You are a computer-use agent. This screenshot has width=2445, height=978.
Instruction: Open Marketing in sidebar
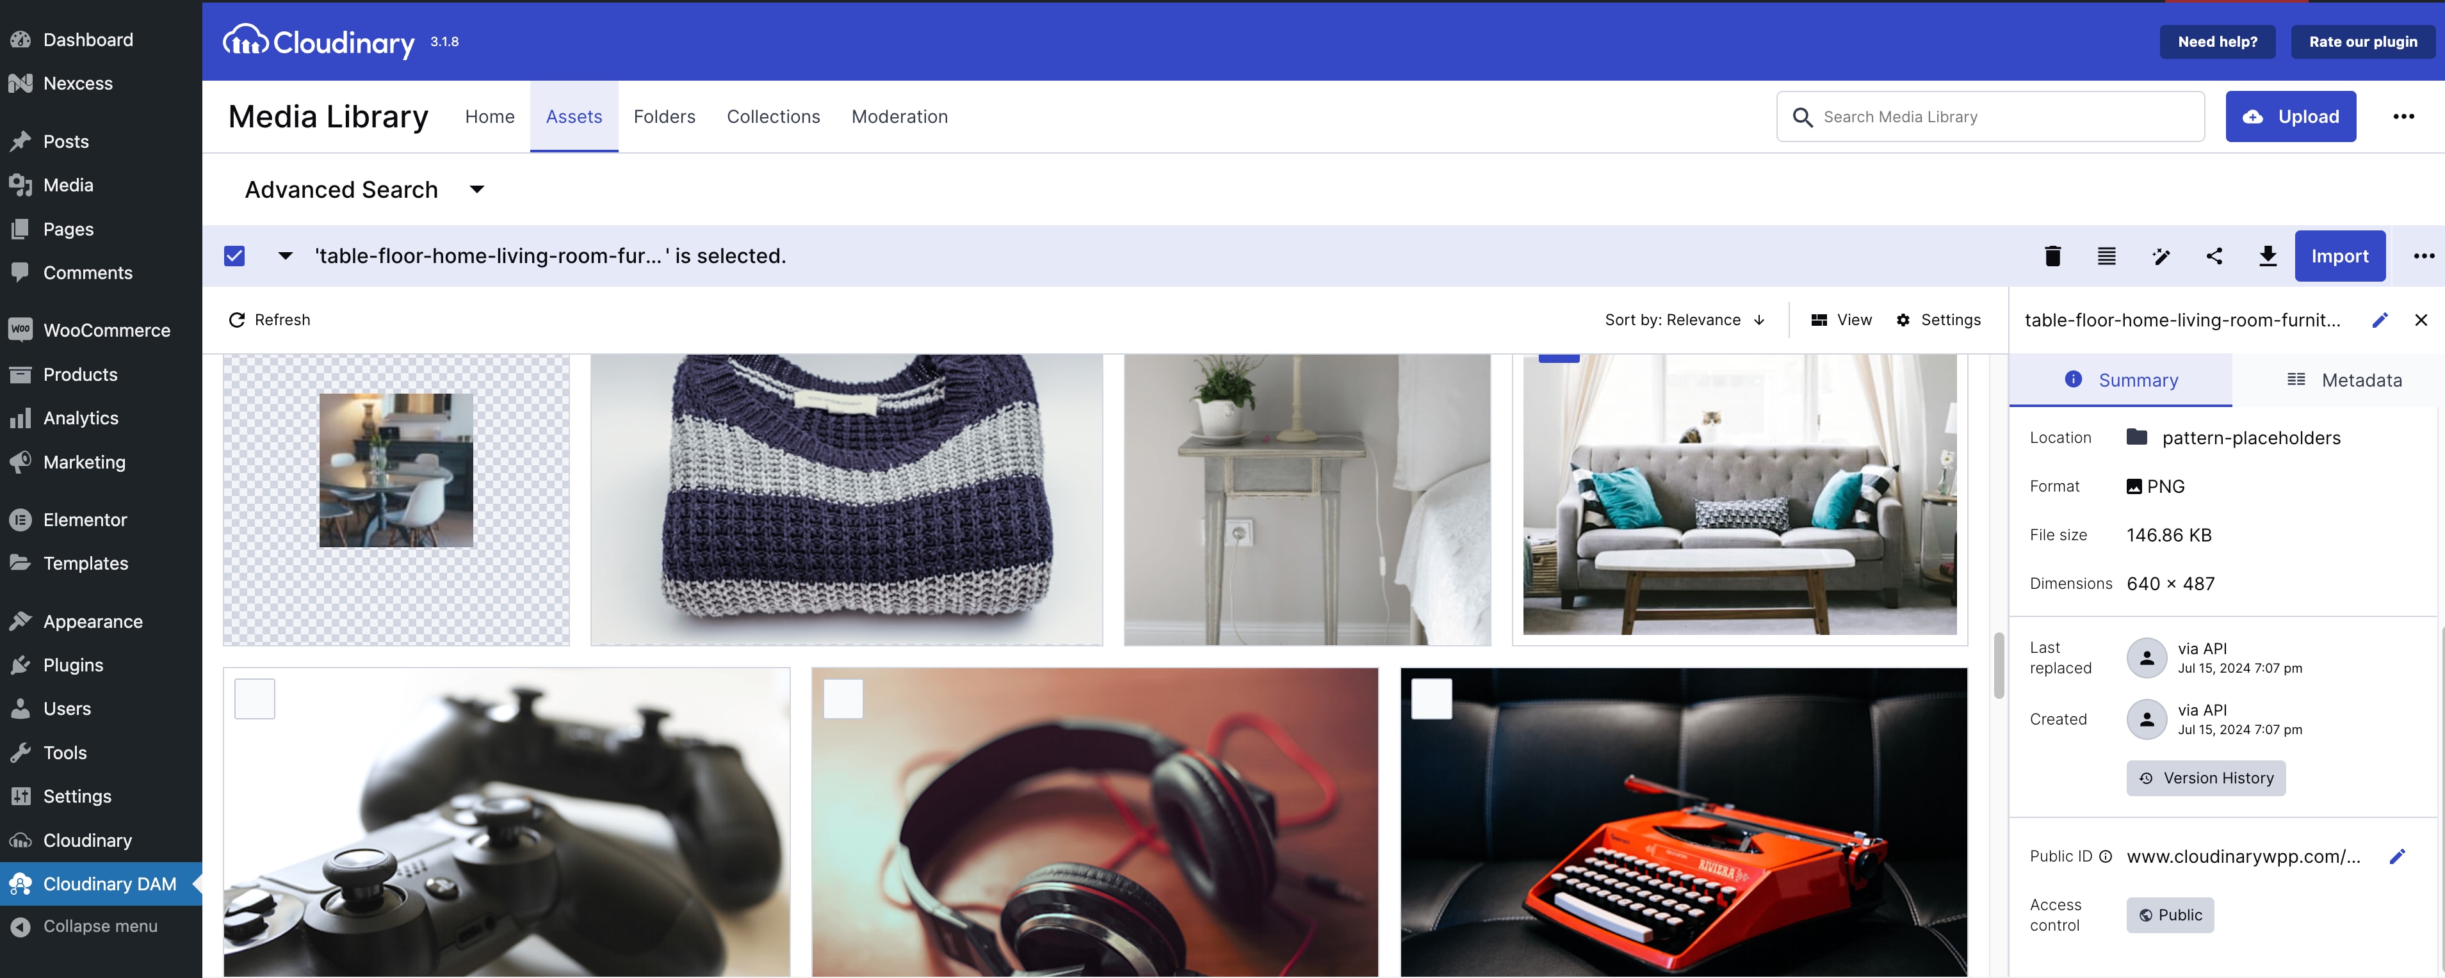point(101,462)
